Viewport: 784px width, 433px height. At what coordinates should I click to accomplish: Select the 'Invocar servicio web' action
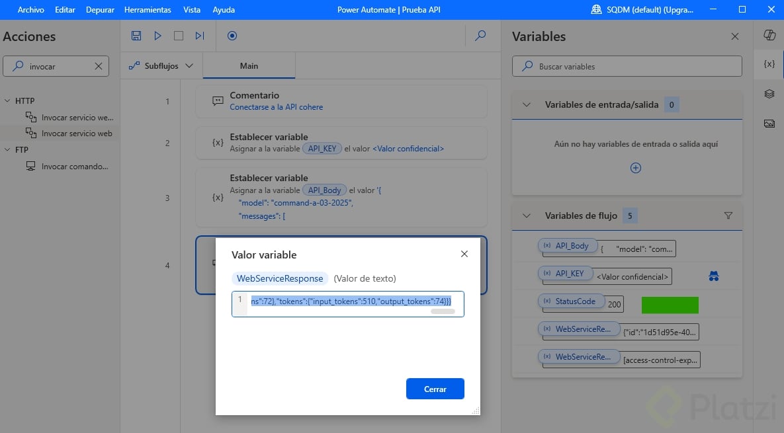pos(69,134)
